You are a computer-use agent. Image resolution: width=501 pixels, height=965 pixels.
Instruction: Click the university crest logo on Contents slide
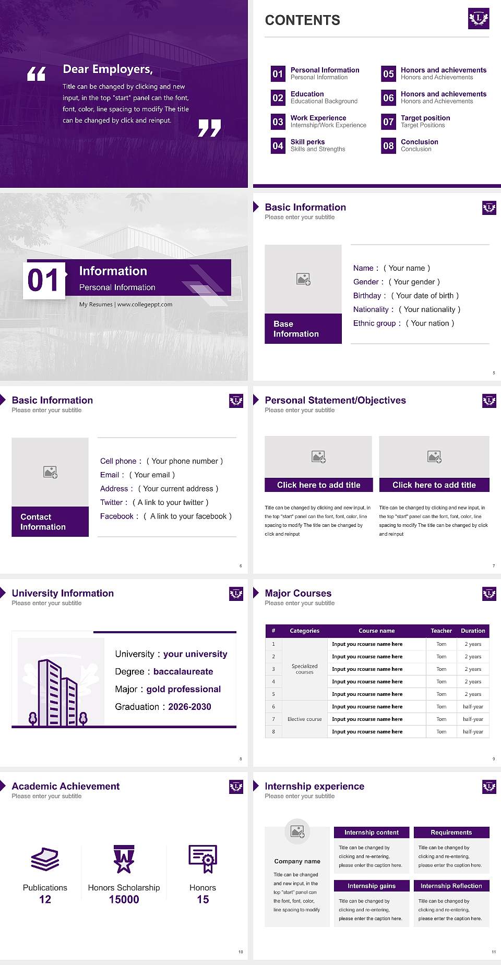click(479, 18)
